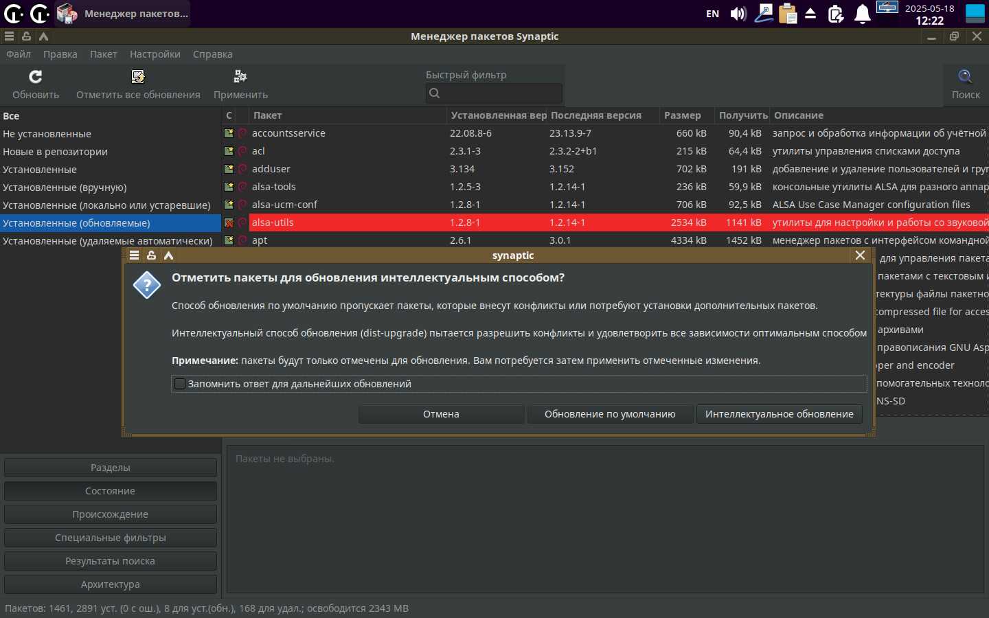Click the lock icon in the main window title bar
The height and width of the screenshot is (618, 989).
point(26,36)
